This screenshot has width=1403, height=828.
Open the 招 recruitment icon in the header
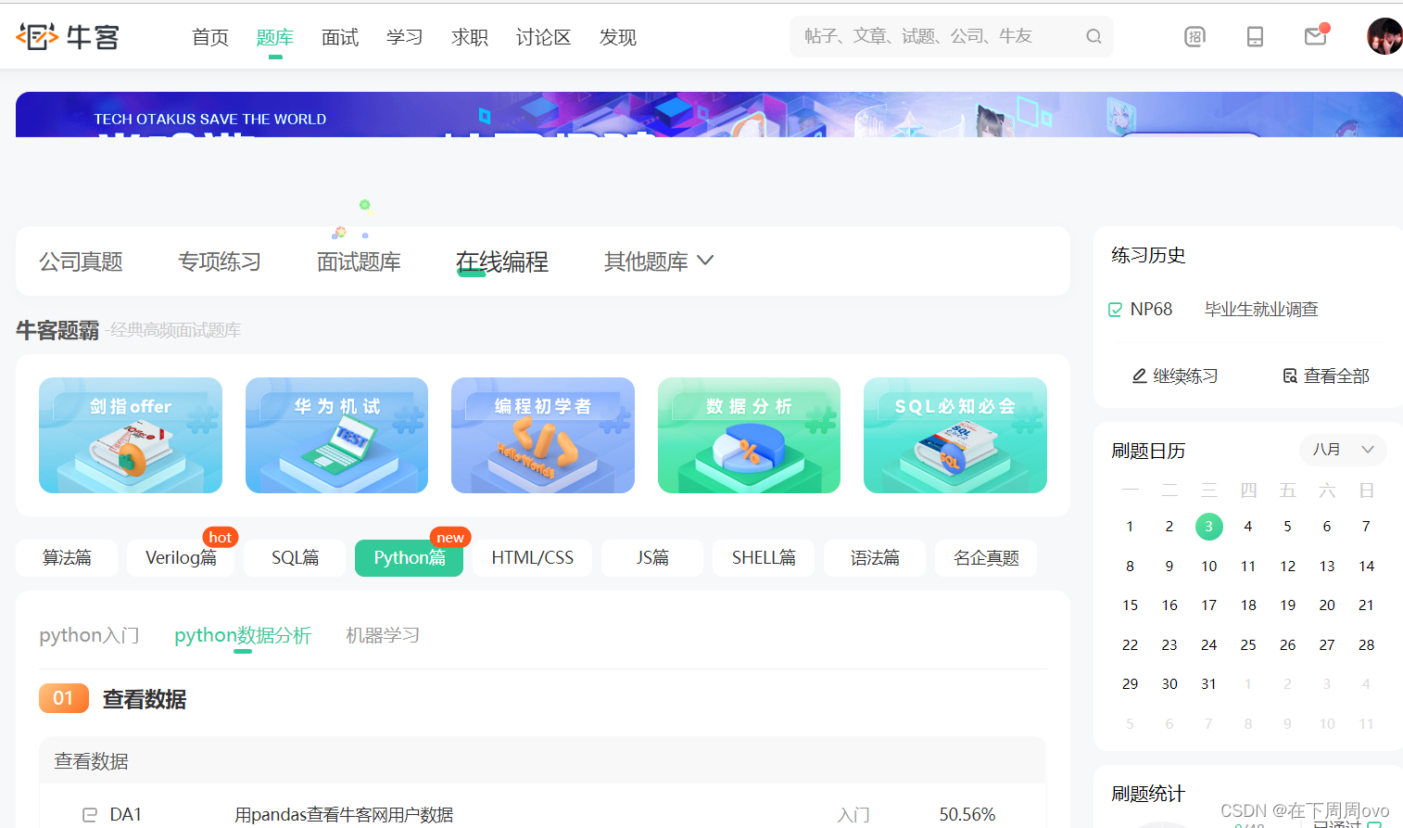coord(1194,36)
